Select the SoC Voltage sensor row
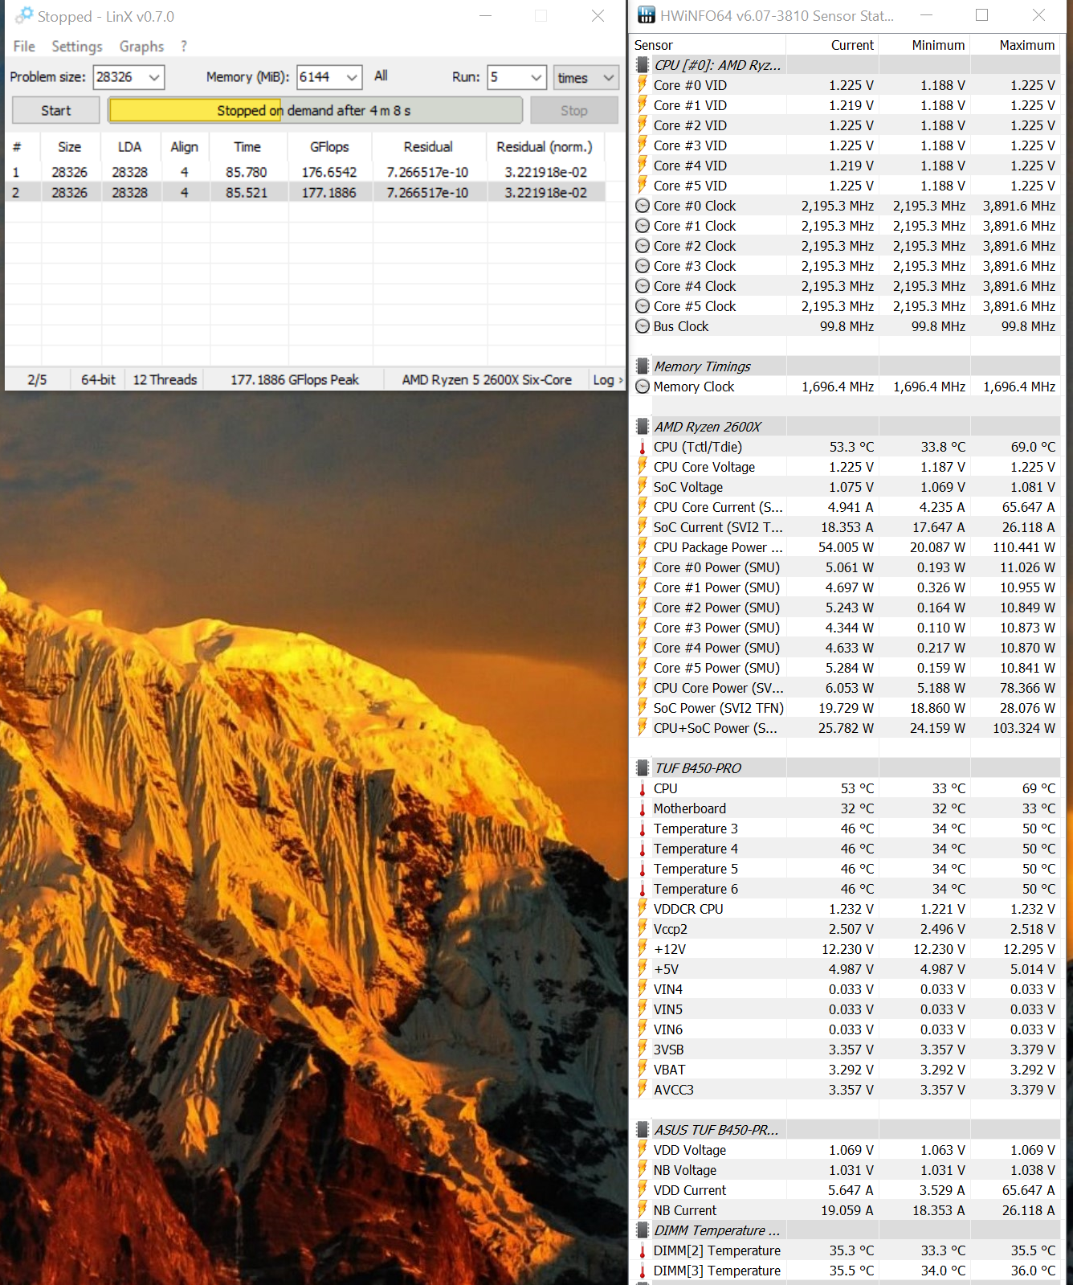 pos(847,487)
